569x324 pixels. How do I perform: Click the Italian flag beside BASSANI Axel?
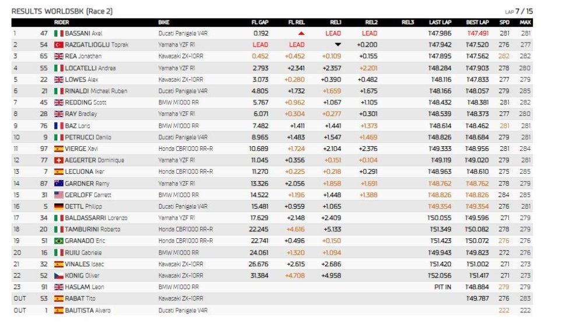(x=58, y=33)
